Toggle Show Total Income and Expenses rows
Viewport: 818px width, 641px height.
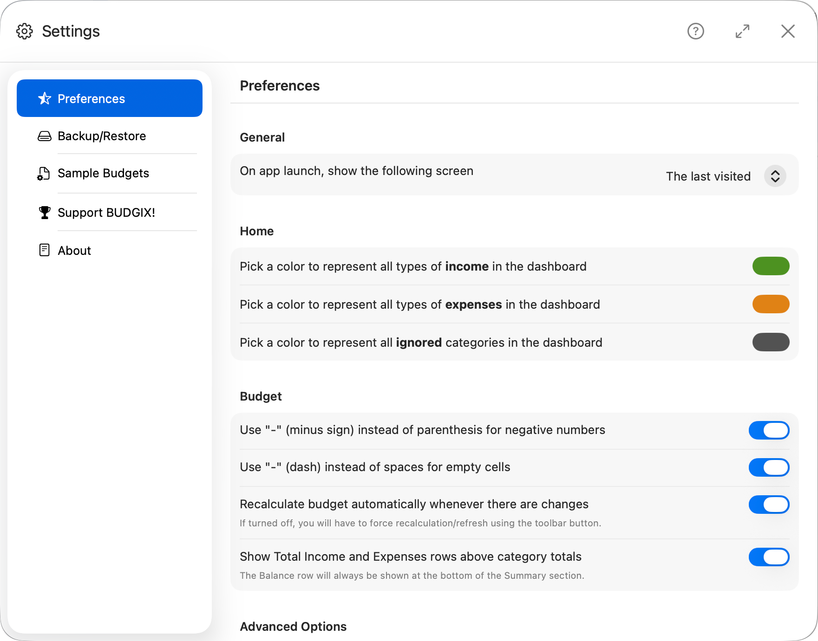pos(769,557)
